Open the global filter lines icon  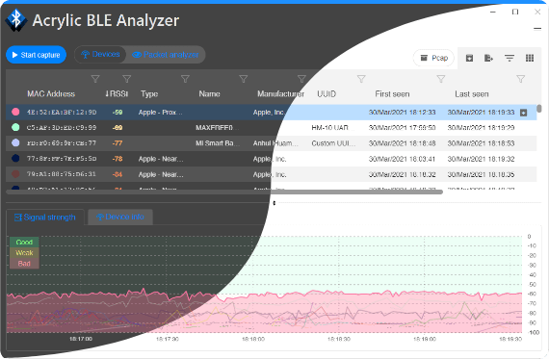point(510,58)
